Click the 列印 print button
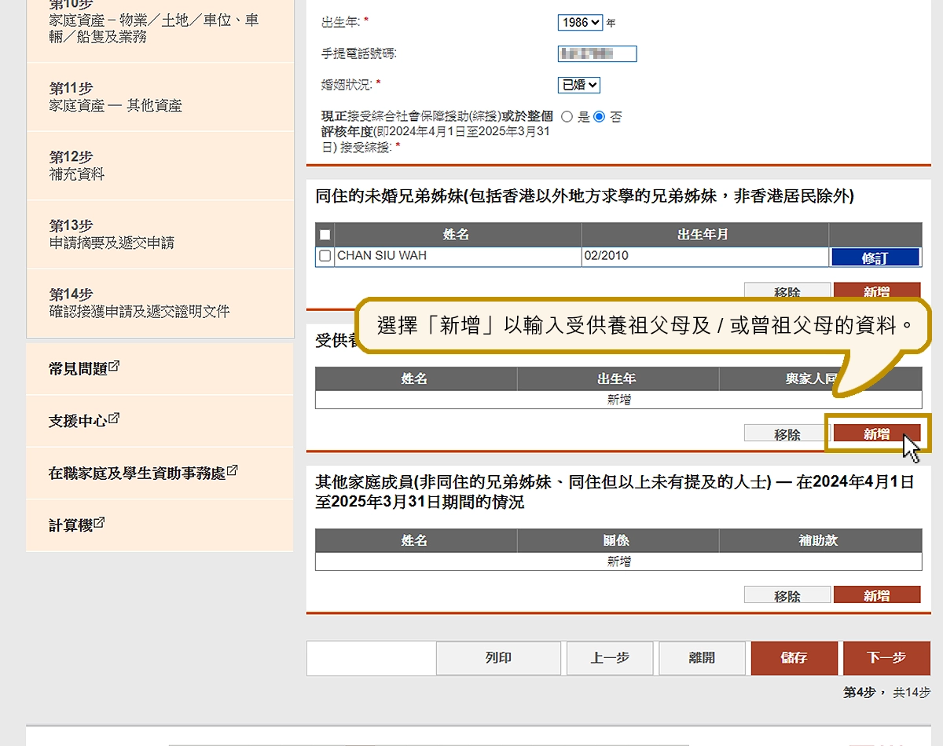943x746 pixels. (498, 658)
